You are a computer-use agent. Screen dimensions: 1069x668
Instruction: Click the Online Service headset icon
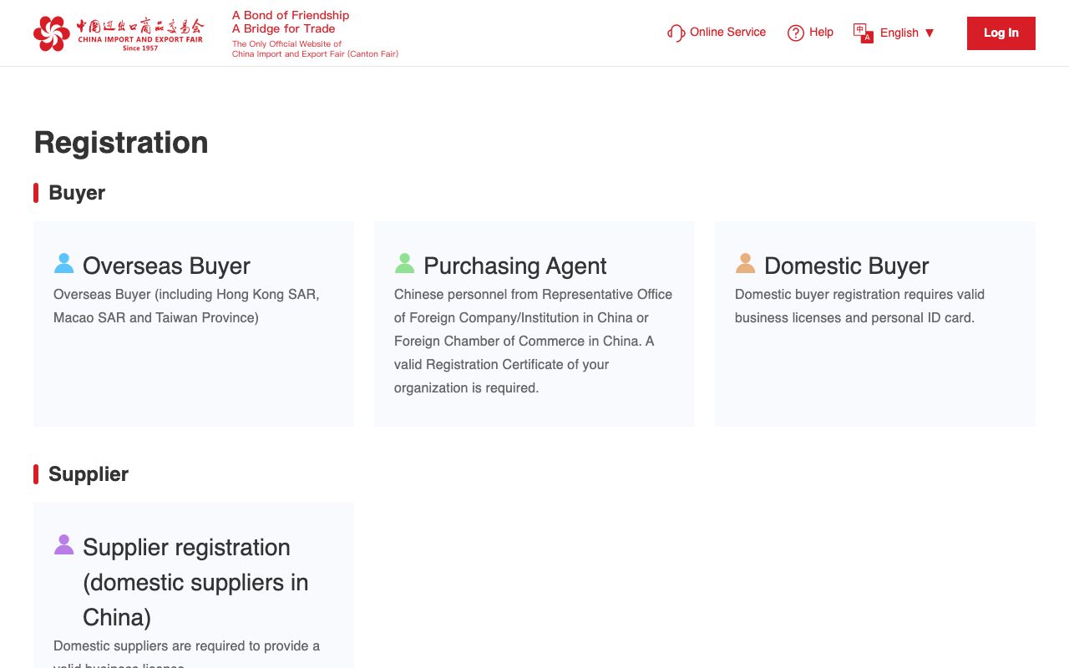click(675, 33)
